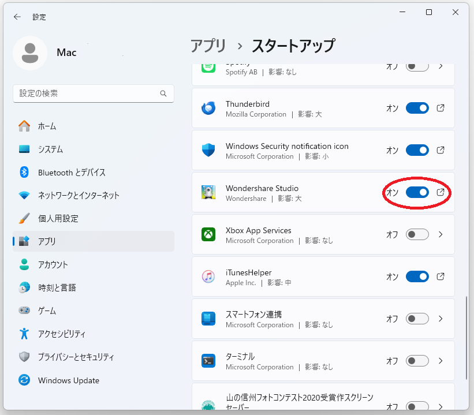This screenshot has height=415, width=474.
Task: Open 個人用設定 in the sidebar
Action: [x=94, y=218]
